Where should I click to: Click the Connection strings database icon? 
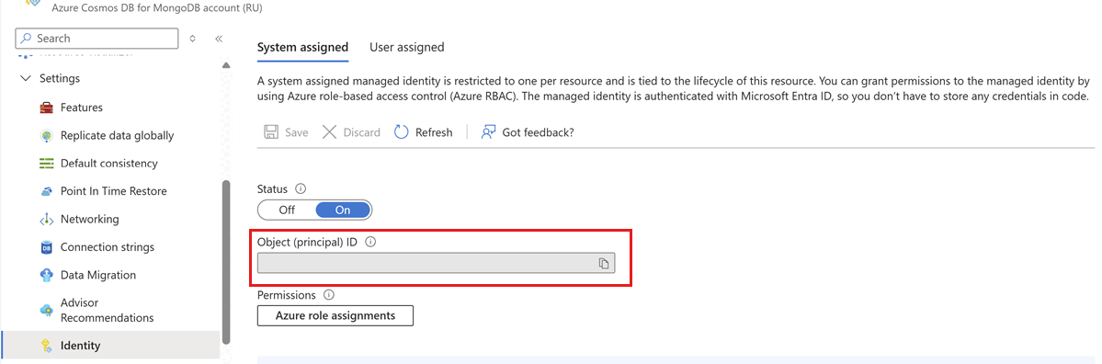tap(46, 247)
